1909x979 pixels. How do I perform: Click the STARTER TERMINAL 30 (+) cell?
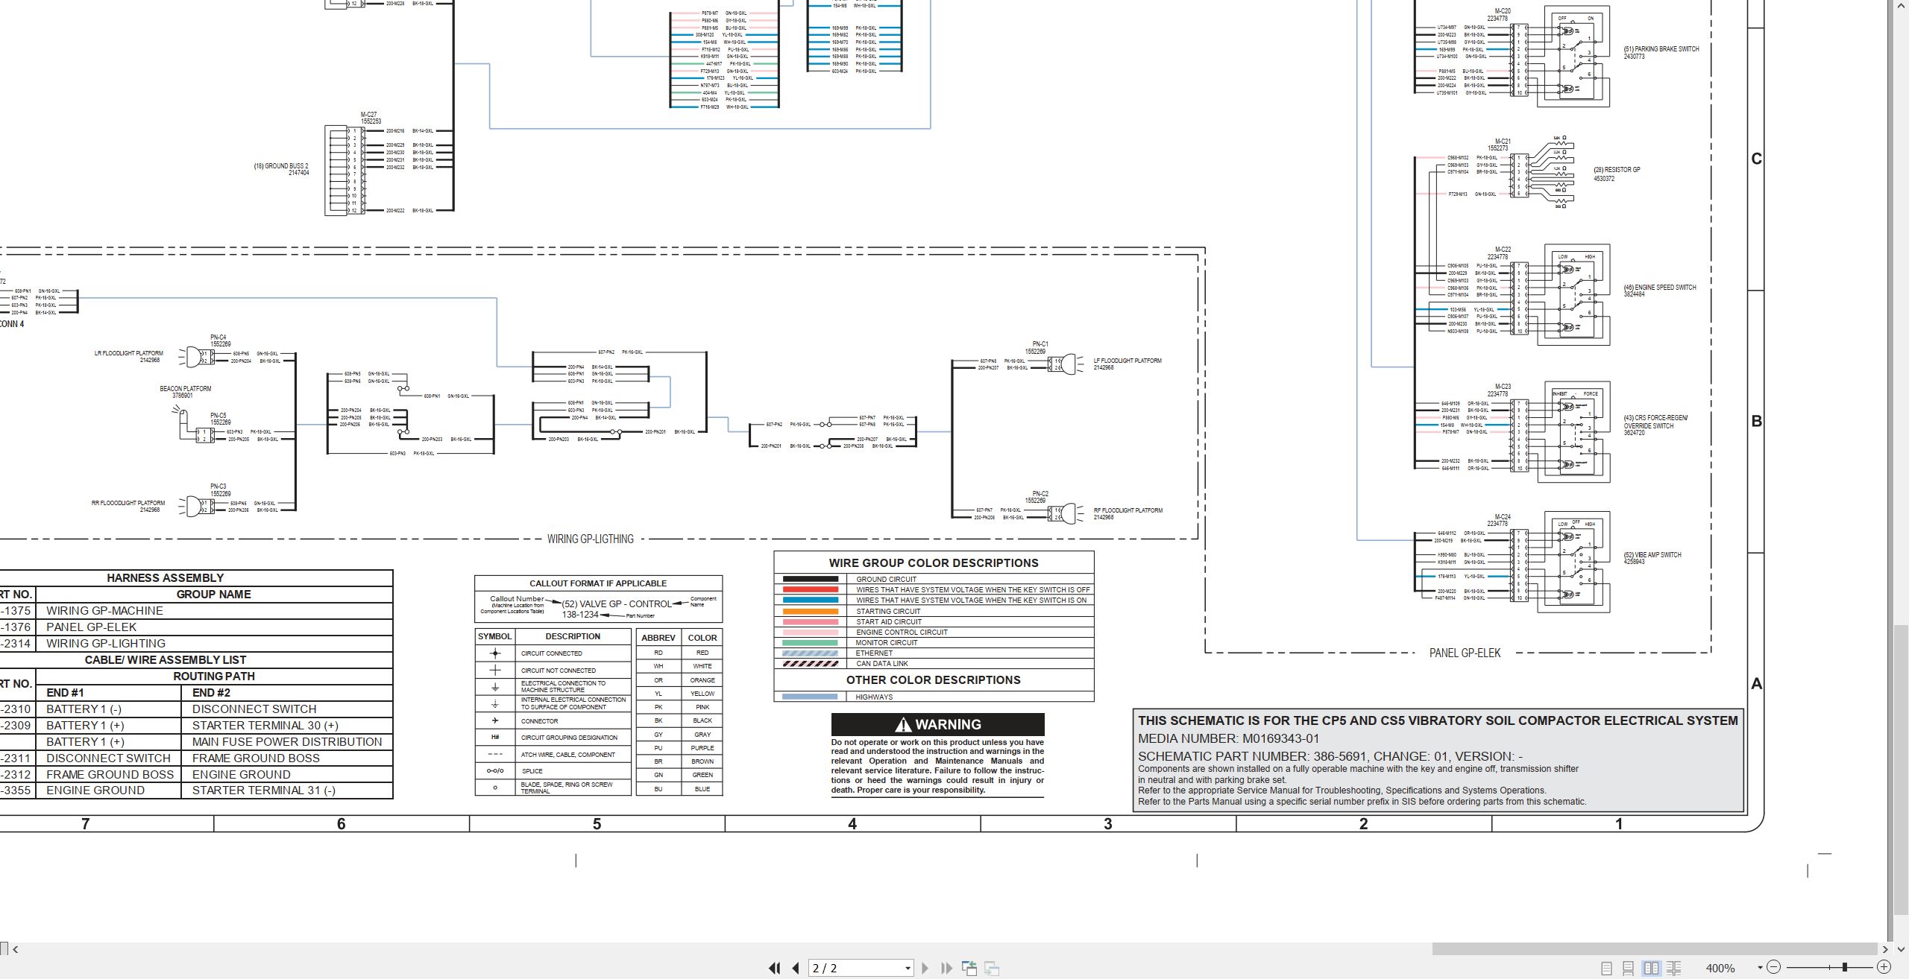coord(287,725)
